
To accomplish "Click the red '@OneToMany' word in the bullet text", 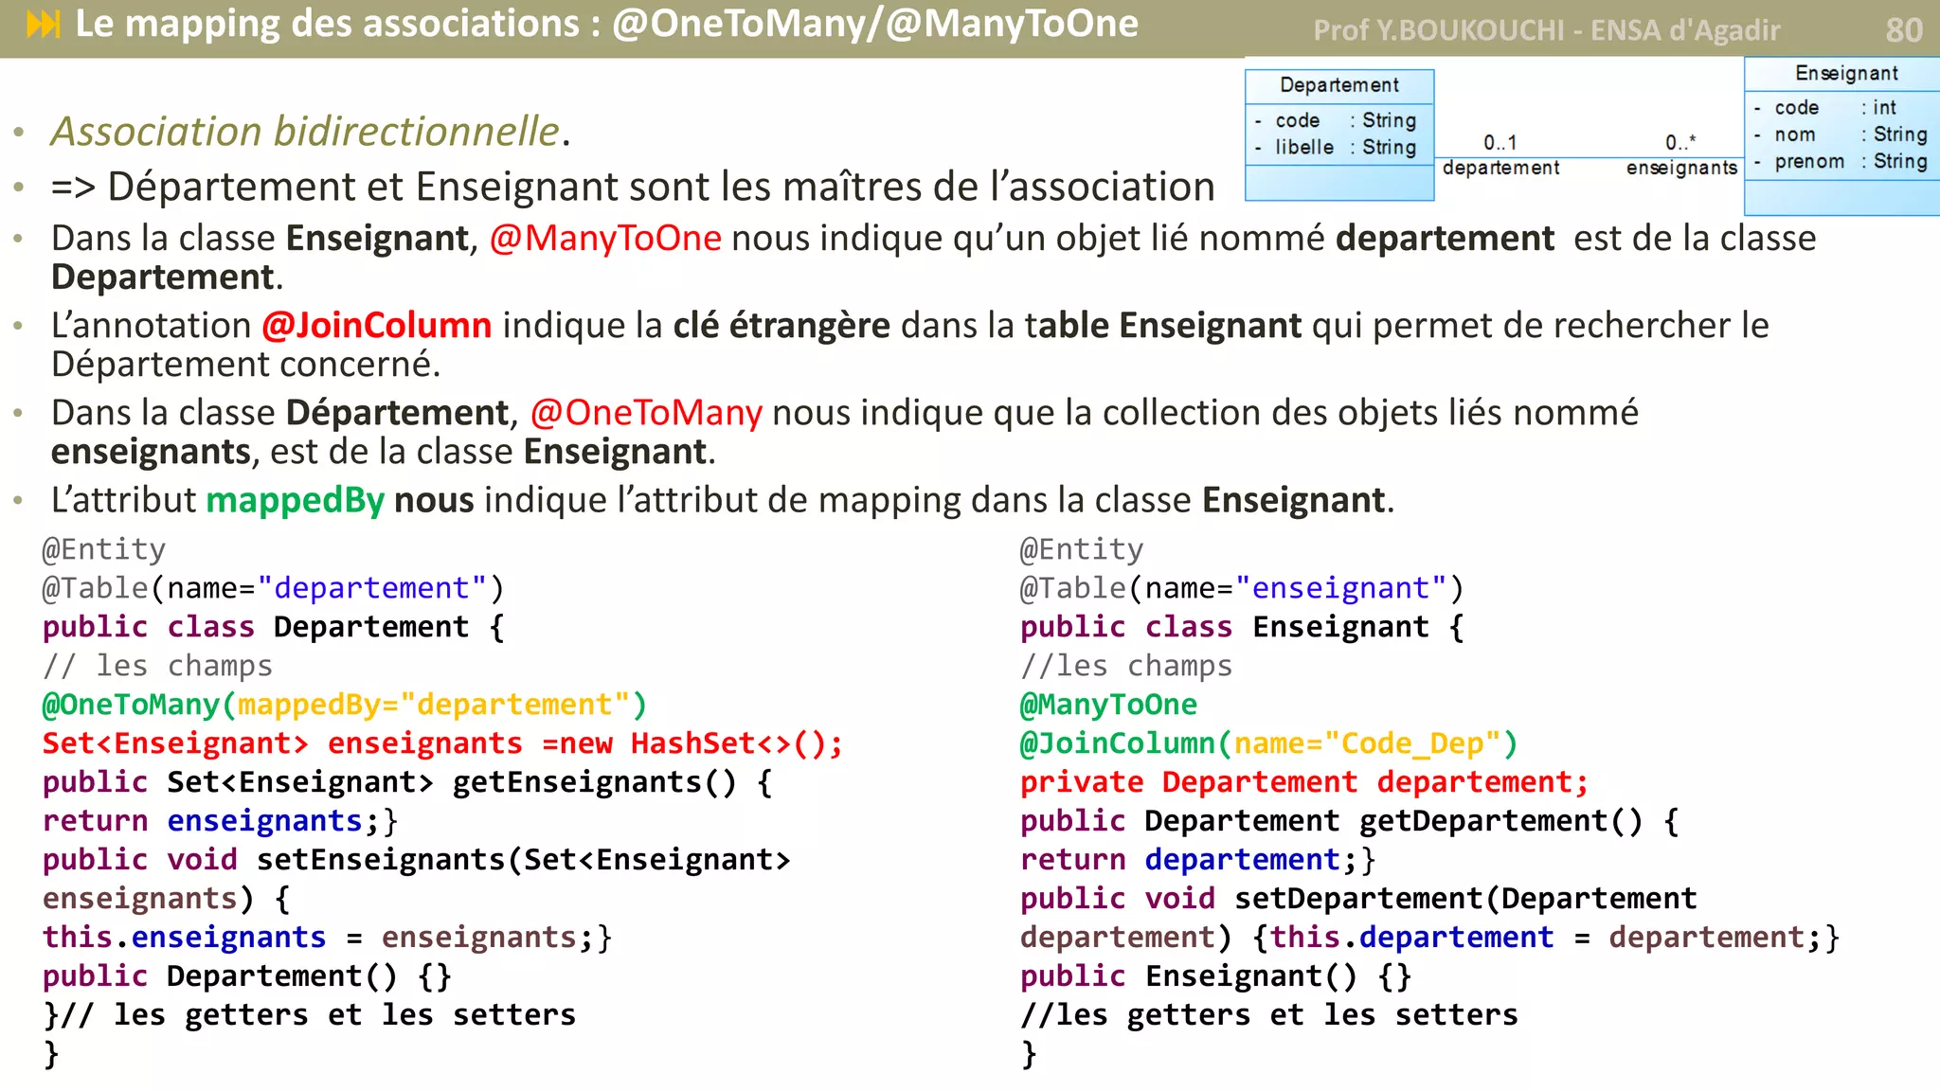I will pos(646,412).
